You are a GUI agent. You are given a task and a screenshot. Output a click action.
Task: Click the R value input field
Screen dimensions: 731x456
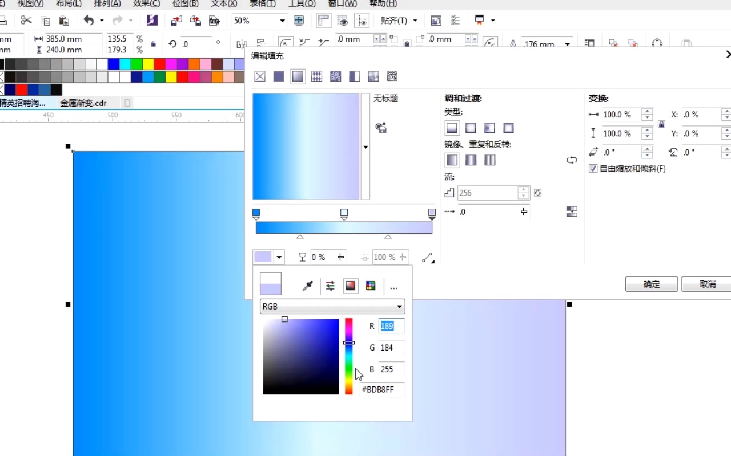click(x=392, y=326)
